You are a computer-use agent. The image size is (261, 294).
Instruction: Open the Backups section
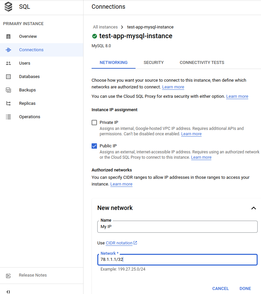pos(27,90)
